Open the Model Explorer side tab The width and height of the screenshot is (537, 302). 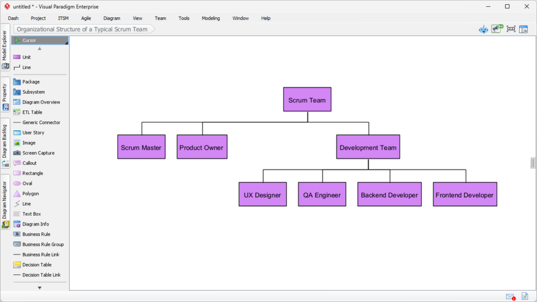[x=5, y=48]
